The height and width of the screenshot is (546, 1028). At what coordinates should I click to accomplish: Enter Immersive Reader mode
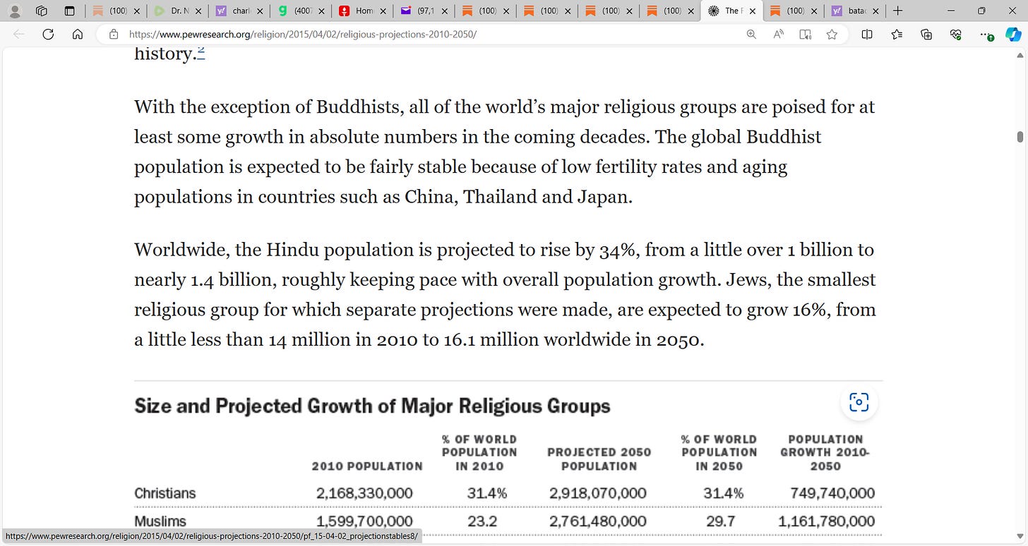click(x=805, y=34)
